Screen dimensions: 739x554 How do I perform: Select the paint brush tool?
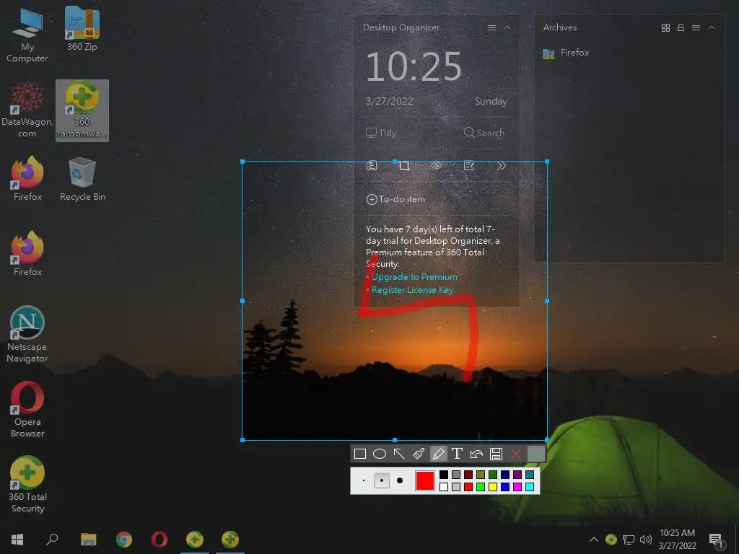coord(419,454)
